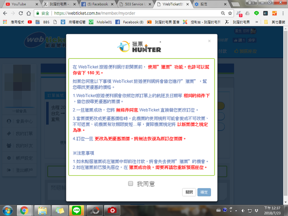This screenshot has height=216, width=288.
Task: Open the Google Drive extension icon
Action: (x=248, y=13)
